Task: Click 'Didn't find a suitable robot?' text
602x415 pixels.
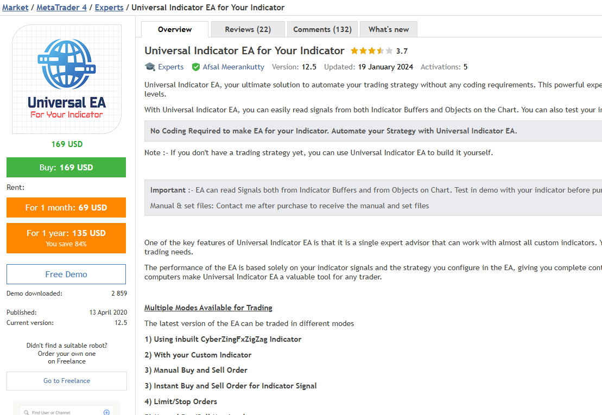Action: 67,346
